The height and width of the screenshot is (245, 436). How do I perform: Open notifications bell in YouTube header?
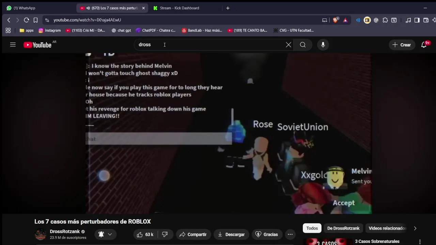(424, 45)
